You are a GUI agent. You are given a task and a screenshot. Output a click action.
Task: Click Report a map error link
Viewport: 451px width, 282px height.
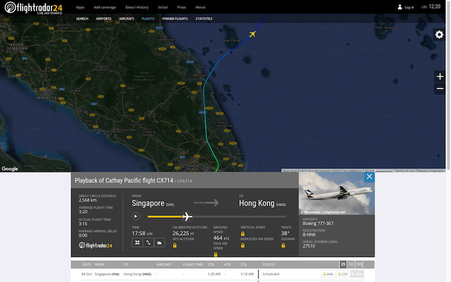pyautogui.click(x=431, y=170)
